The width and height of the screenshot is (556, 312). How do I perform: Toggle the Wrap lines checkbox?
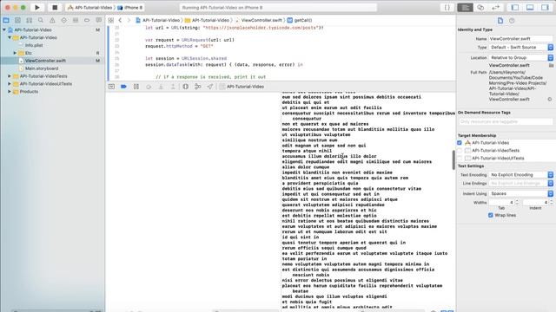tap(491, 216)
